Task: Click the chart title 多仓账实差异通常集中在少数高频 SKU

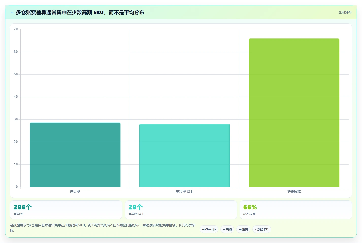Action: [x=80, y=12]
